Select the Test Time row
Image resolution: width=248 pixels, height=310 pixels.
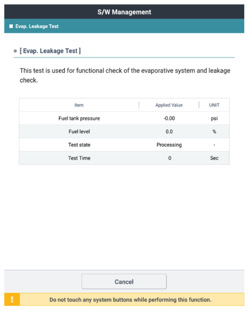click(124, 158)
